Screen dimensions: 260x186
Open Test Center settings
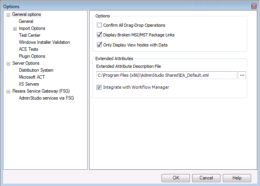click(x=29, y=35)
